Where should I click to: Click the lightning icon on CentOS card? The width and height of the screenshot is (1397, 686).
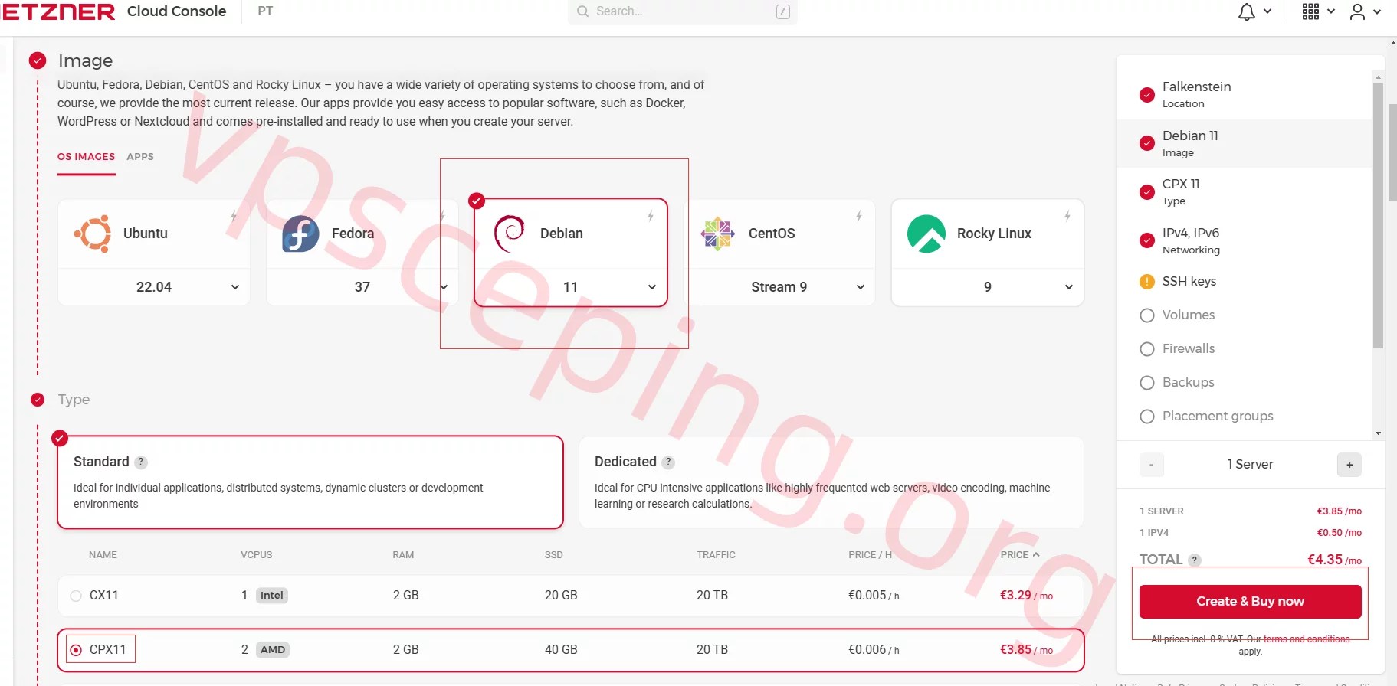pyautogui.click(x=859, y=216)
